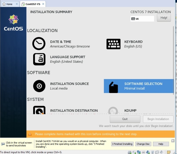
Task: Click I Finished Installing button
Action: (122, 144)
